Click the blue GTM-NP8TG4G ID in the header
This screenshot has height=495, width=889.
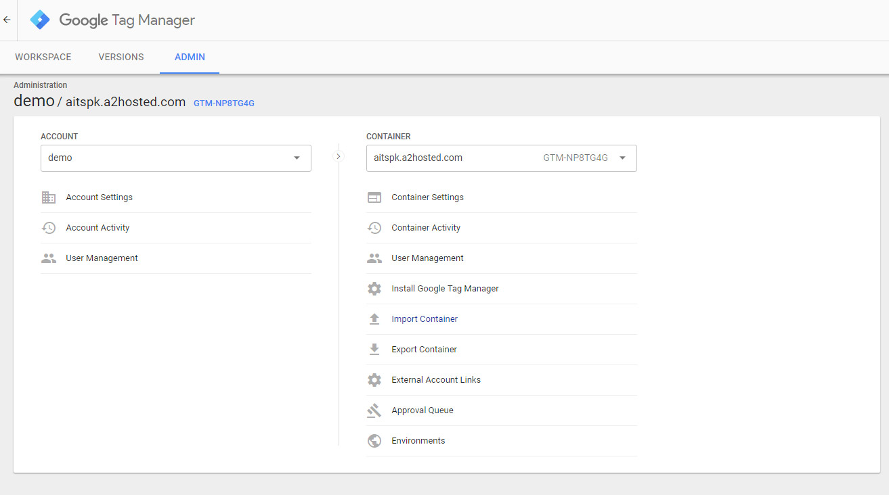click(224, 103)
